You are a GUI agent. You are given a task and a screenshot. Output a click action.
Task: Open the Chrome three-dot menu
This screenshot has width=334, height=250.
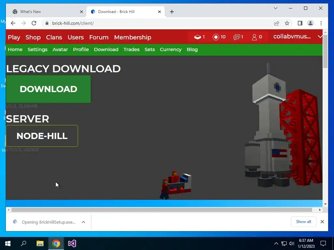click(321, 23)
